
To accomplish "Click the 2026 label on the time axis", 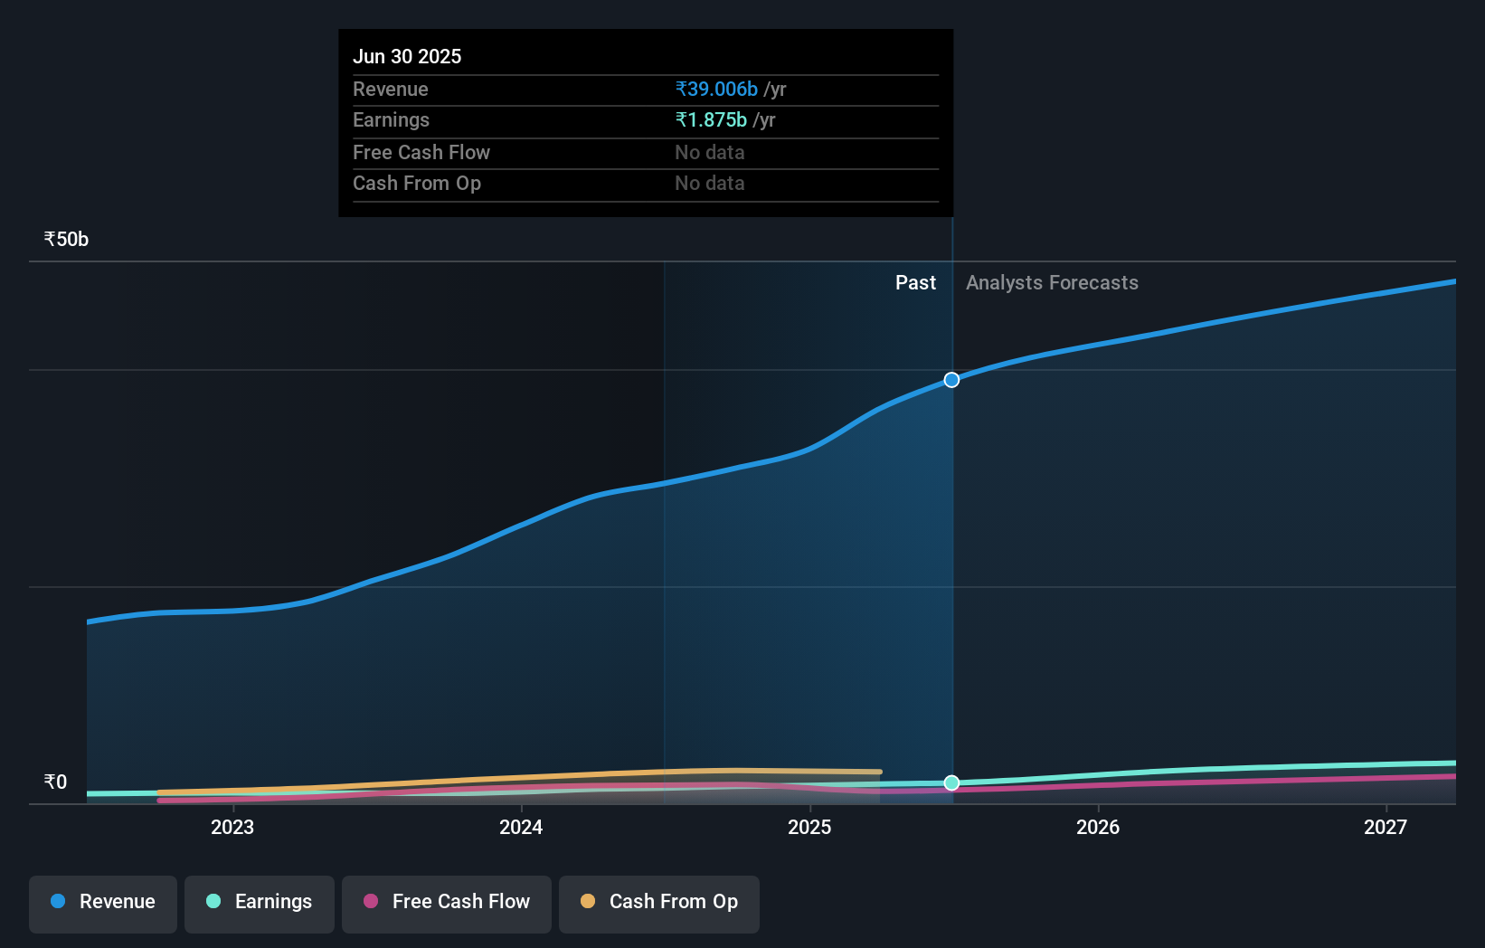I will (x=1098, y=827).
